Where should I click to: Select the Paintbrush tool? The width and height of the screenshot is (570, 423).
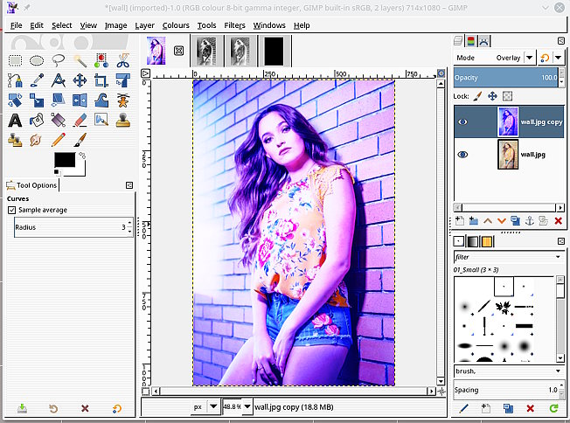80,140
